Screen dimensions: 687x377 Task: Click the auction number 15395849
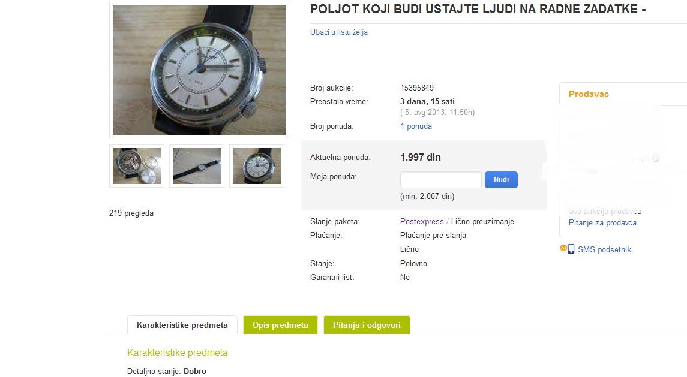(416, 88)
